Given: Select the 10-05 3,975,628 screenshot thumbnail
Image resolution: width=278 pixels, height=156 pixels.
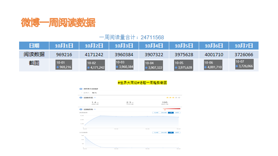Looking at the screenshot, I should tap(183, 65).
